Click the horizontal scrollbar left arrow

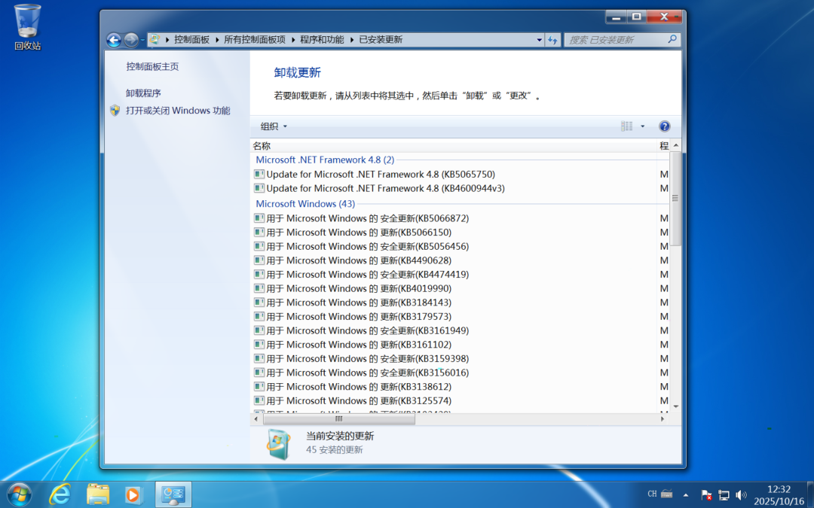coord(256,418)
